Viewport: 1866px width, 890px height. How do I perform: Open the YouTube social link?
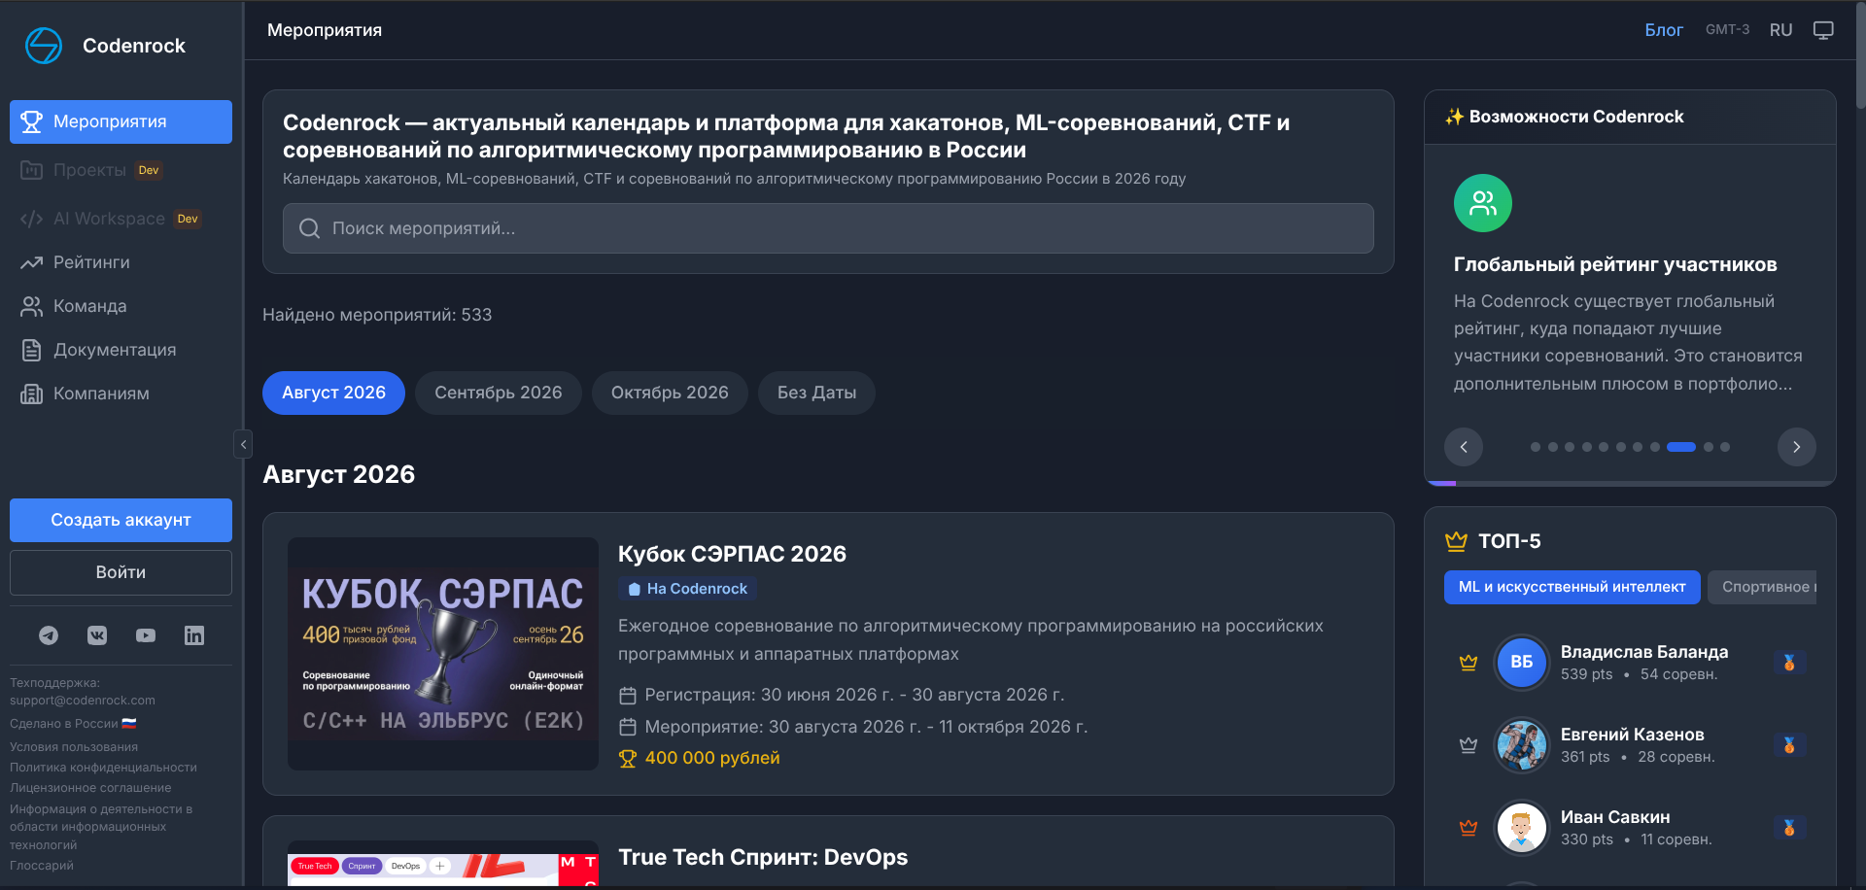coord(146,635)
